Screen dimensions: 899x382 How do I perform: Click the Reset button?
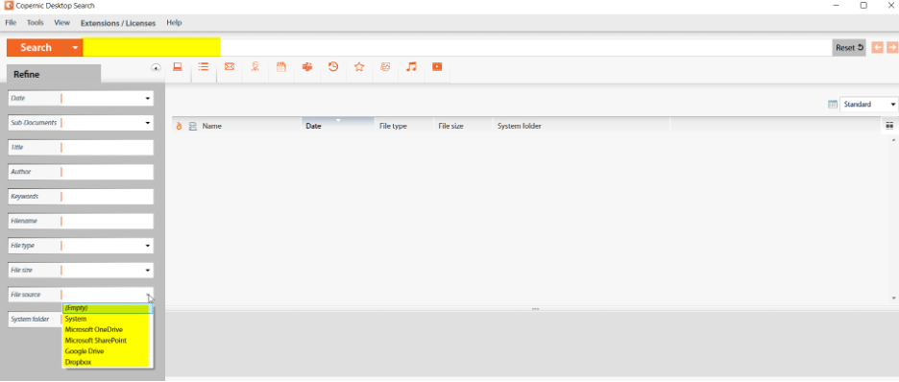(849, 48)
